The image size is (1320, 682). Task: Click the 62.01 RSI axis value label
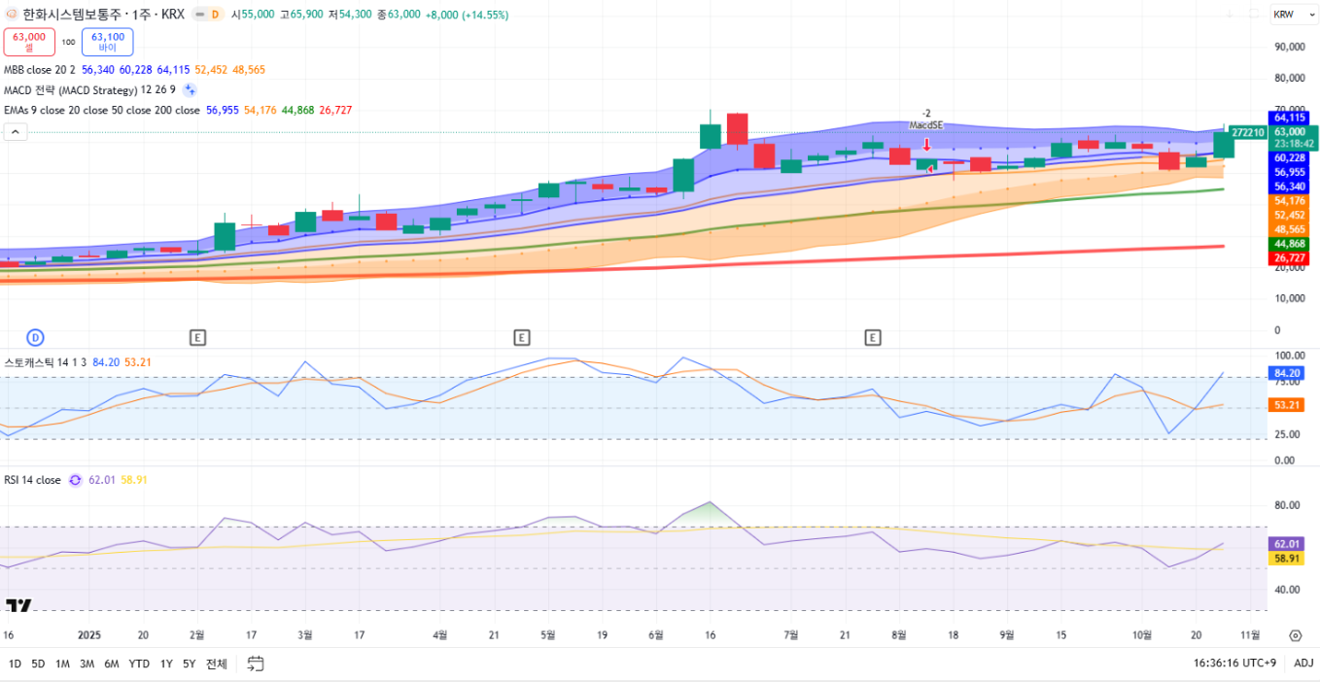click(1284, 544)
